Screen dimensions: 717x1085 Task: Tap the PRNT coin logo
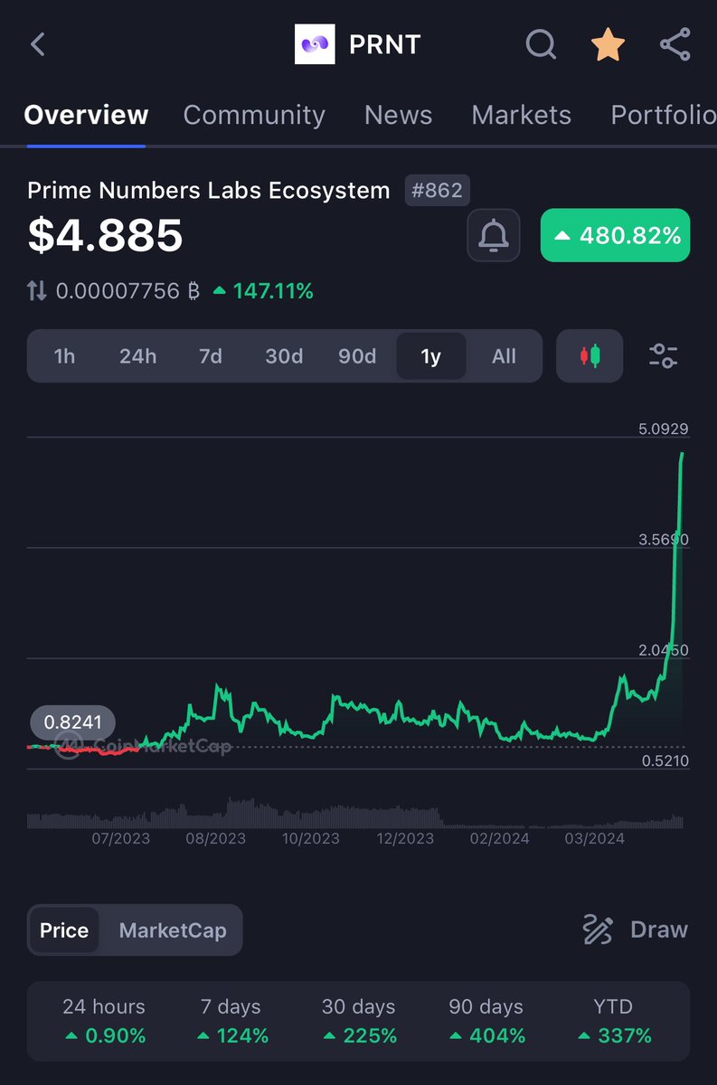point(315,44)
